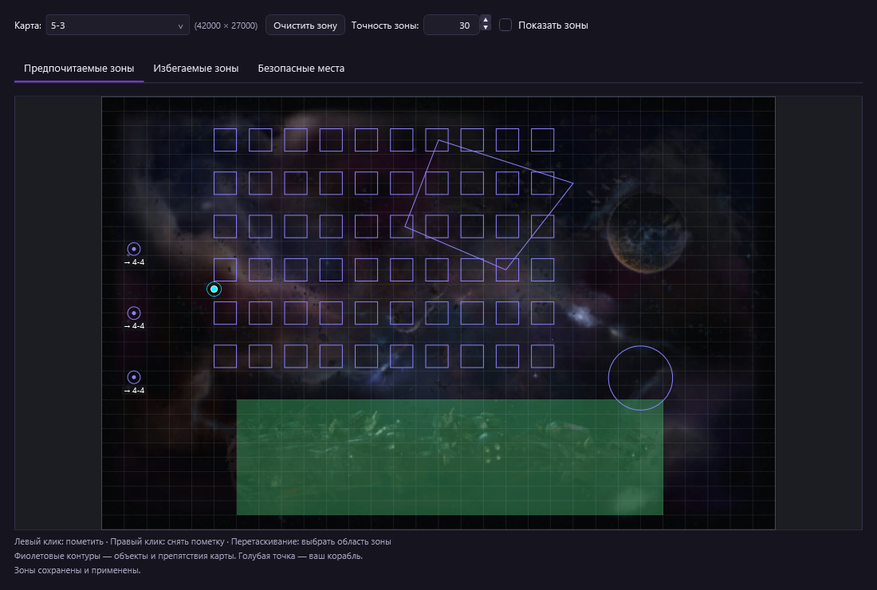
Task: Click the Очистить зону button
Action: coord(305,26)
